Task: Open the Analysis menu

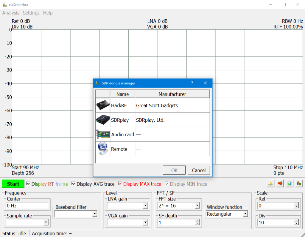Action: [11, 13]
